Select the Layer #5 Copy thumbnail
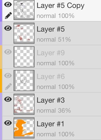Image resolution: width=101 pixels, height=140 pixels. [x=24, y=10]
